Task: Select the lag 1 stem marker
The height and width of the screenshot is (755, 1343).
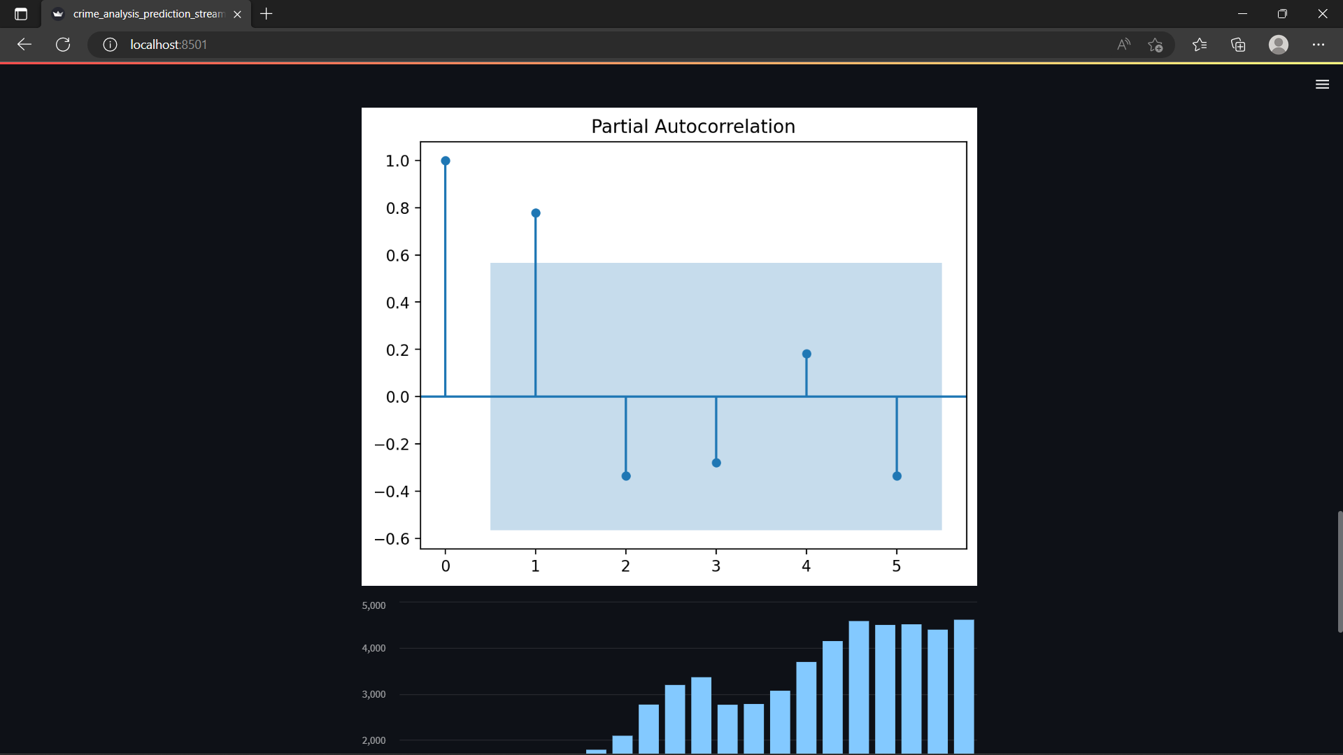Action: point(535,213)
